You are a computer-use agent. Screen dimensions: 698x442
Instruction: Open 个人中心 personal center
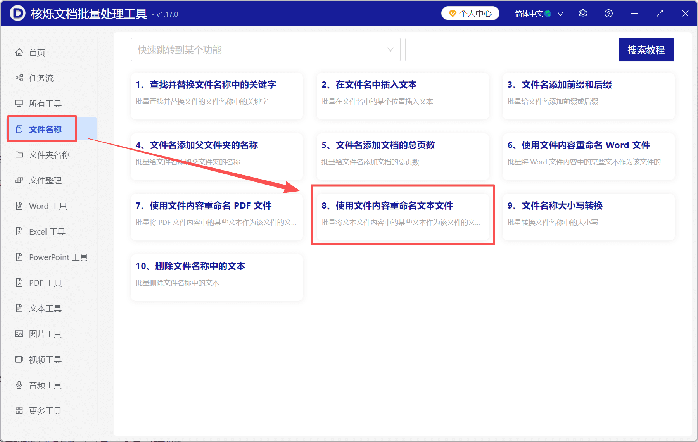point(470,13)
